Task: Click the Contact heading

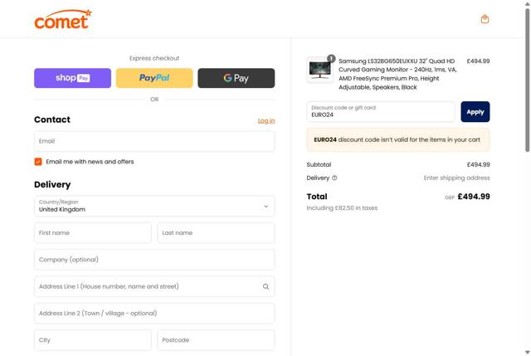Action: coord(52,119)
